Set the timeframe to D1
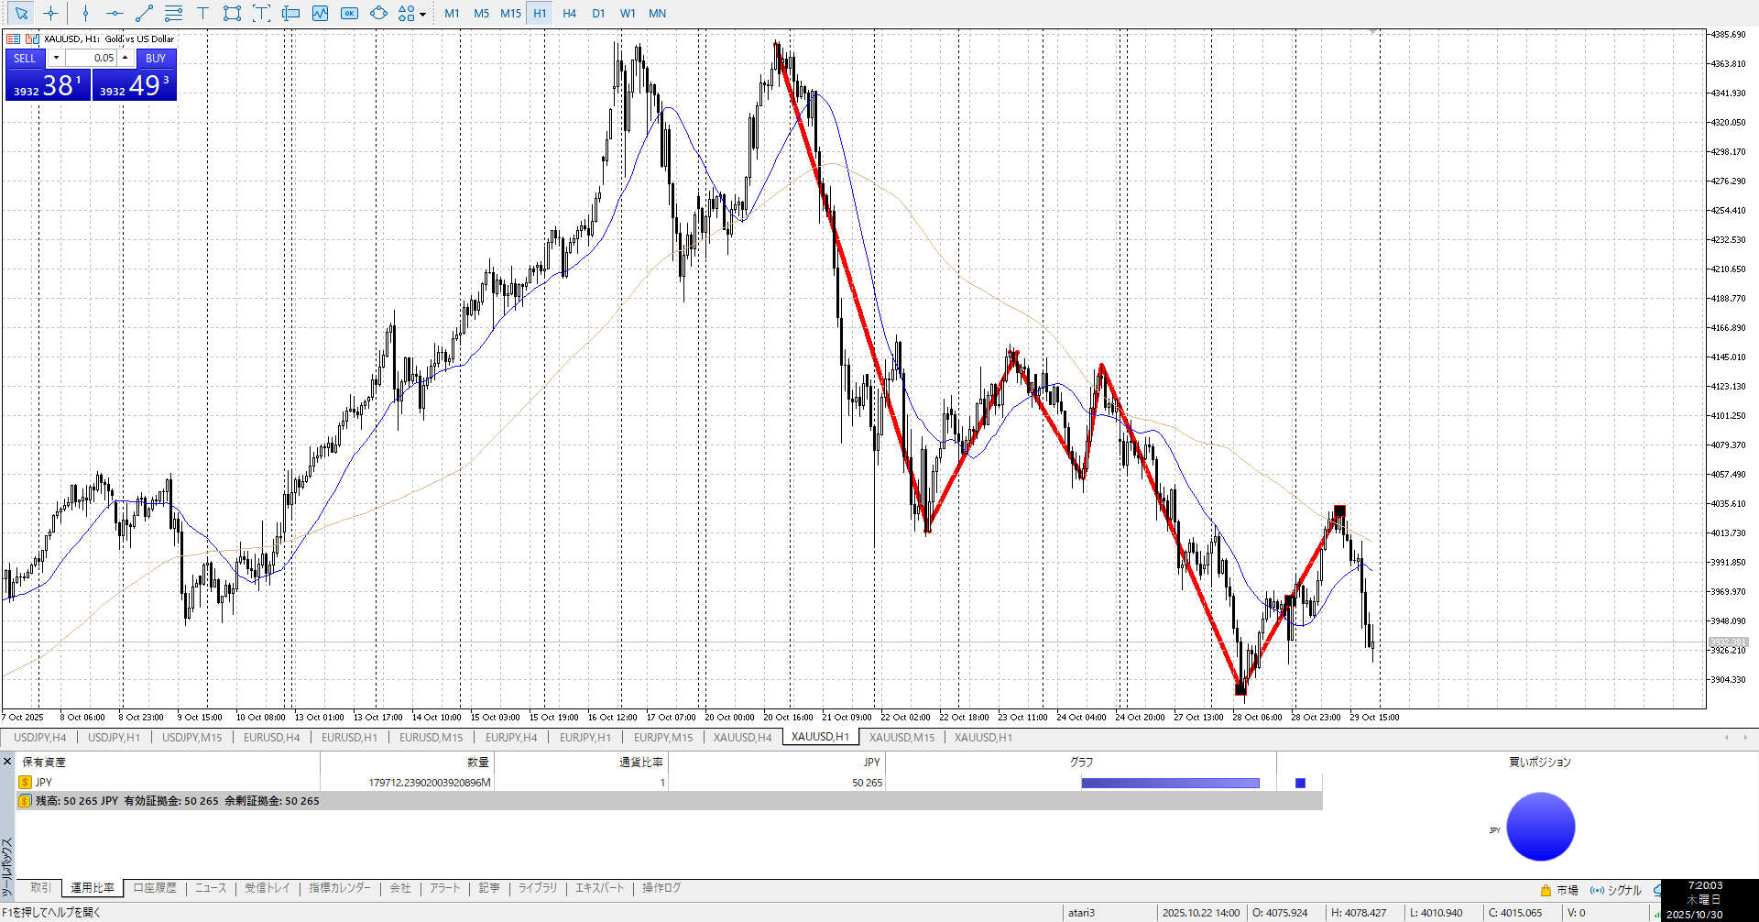The width and height of the screenshot is (1759, 922). coord(598,13)
